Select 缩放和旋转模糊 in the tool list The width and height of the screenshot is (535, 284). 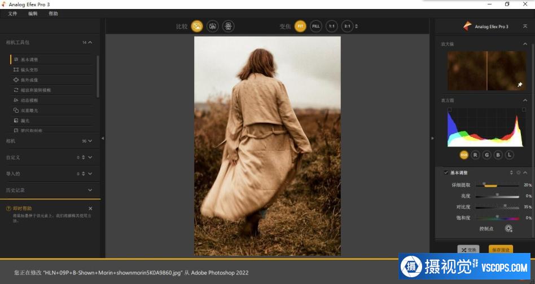tap(36, 90)
